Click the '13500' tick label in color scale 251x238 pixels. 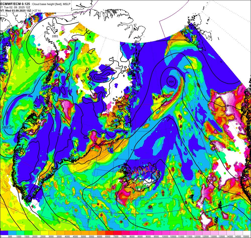click(222, 236)
